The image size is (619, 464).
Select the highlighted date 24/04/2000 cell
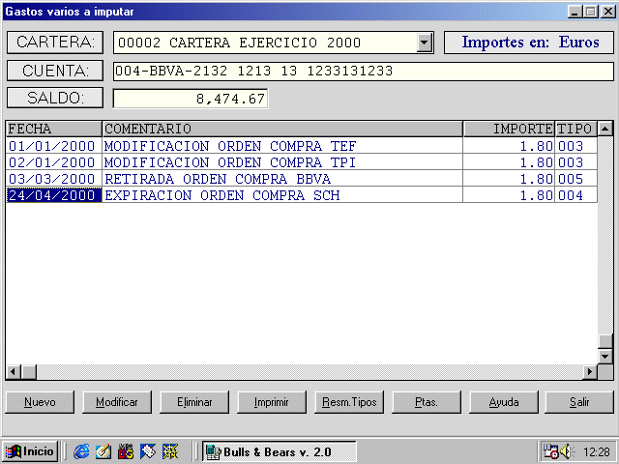tap(54, 195)
